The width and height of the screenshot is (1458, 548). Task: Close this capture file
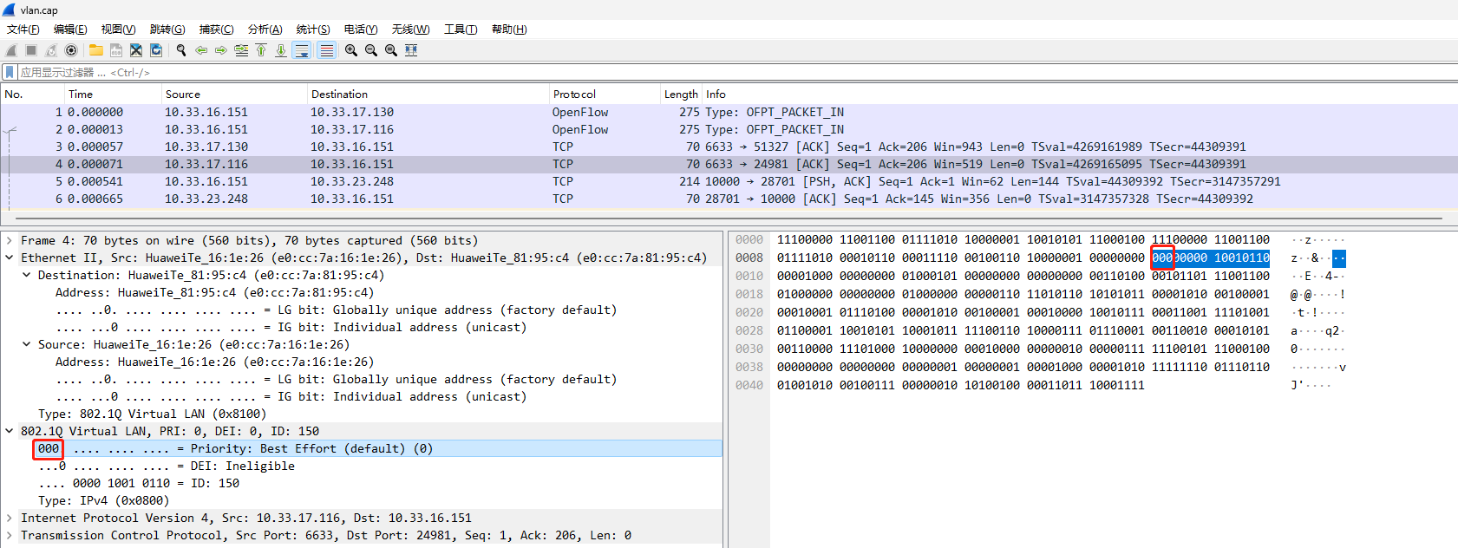tap(136, 50)
